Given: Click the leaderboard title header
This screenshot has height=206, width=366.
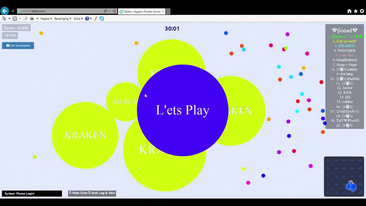Looking at the screenshot, I should point(345,30).
